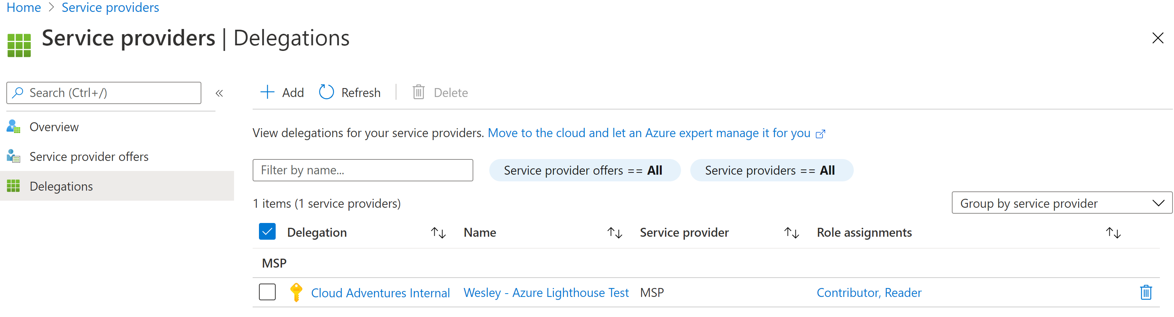Sort by the Delegation column arrows
This screenshot has height=317, width=1174.
pyautogui.click(x=438, y=233)
